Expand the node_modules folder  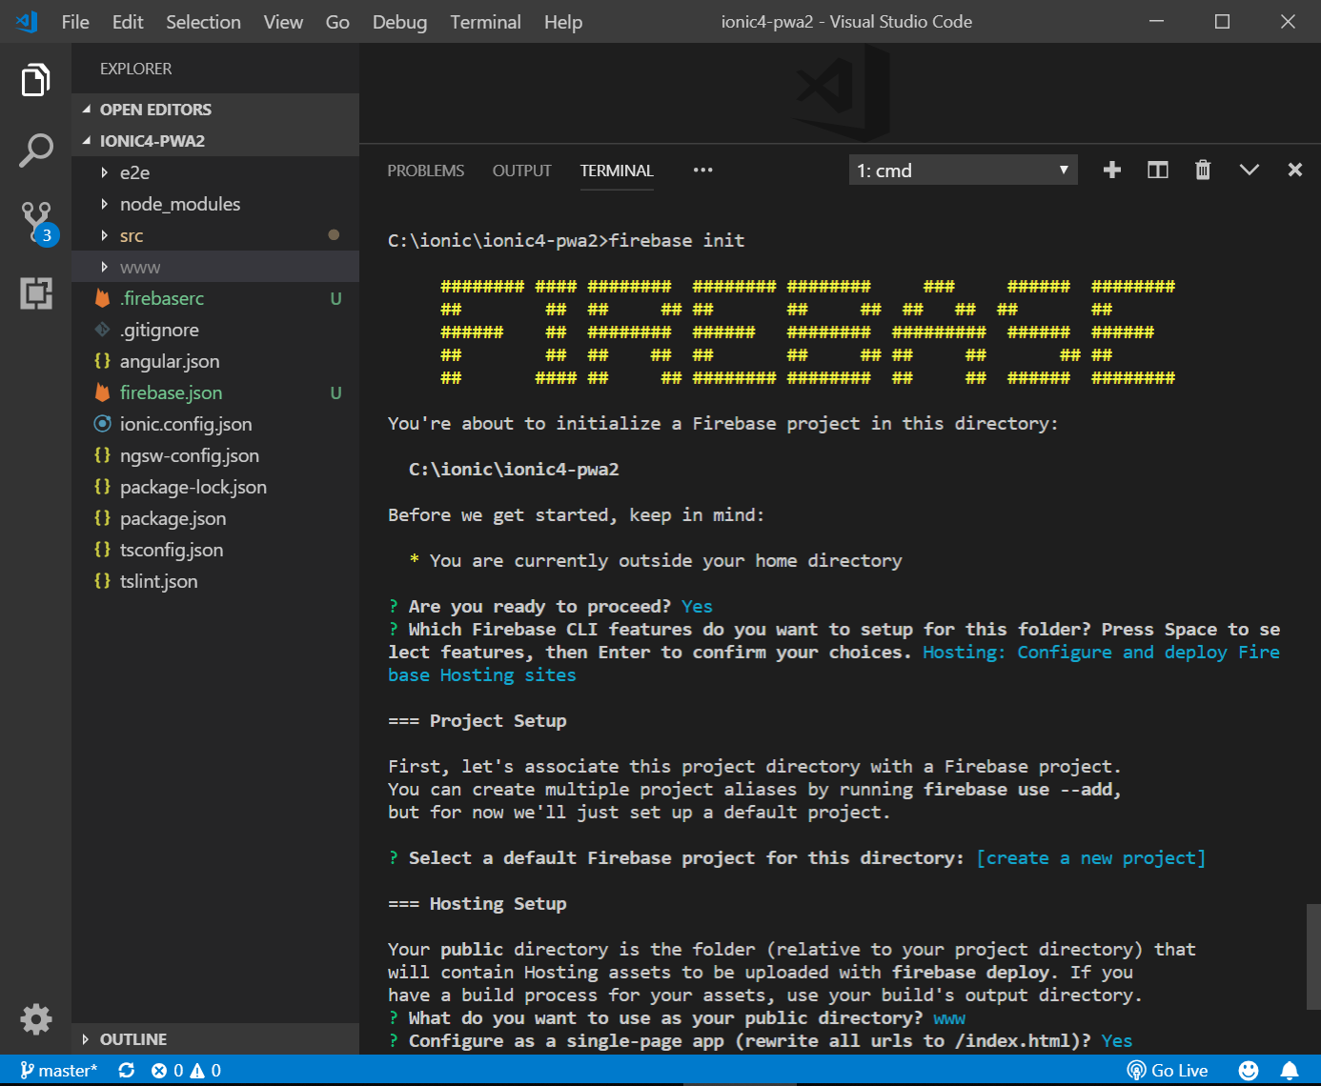[x=179, y=204]
